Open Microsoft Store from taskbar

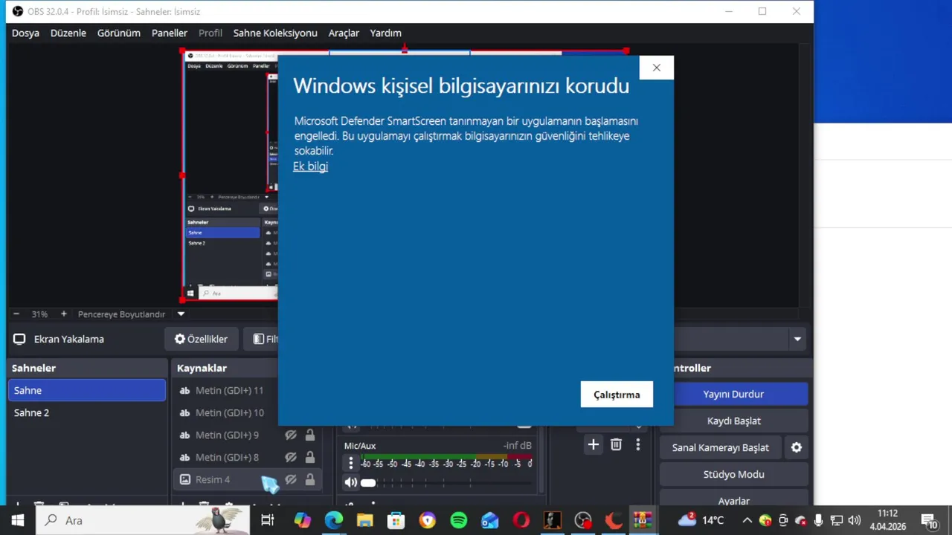[396, 520]
